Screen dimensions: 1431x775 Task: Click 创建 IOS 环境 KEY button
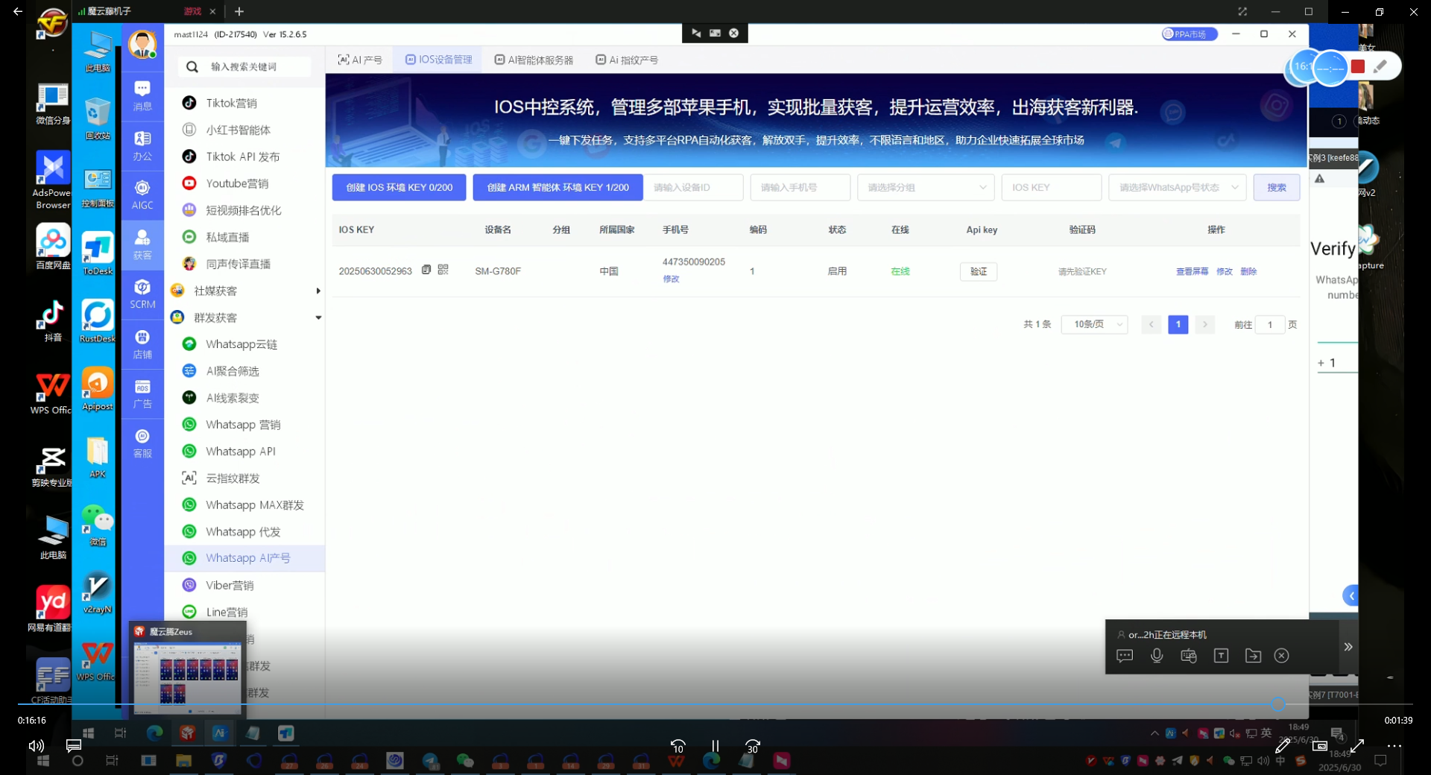399,188
